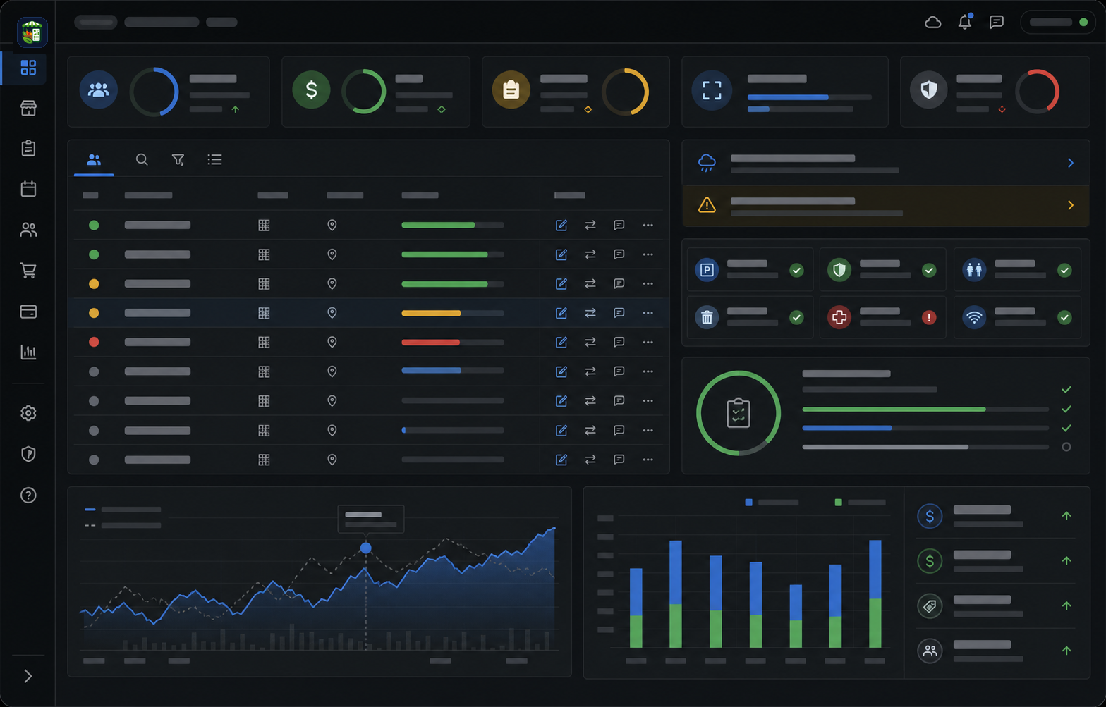The height and width of the screenshot is (707, 1106).
Task: Click the blue people icon in the summary card
Action: coord(99,90)
